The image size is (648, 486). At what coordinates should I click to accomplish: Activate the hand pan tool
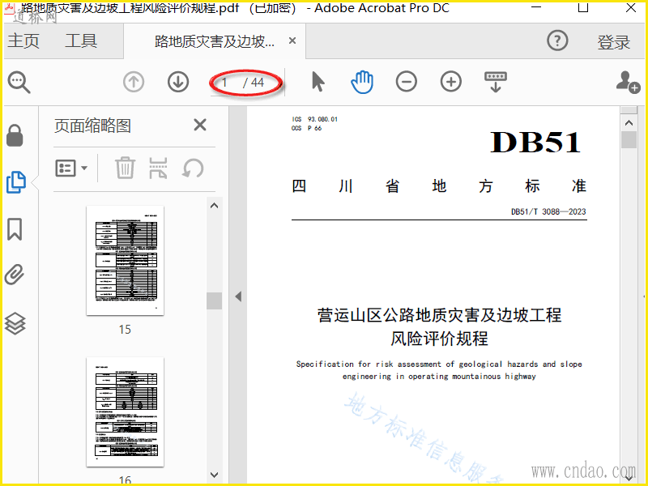[362, 82]
